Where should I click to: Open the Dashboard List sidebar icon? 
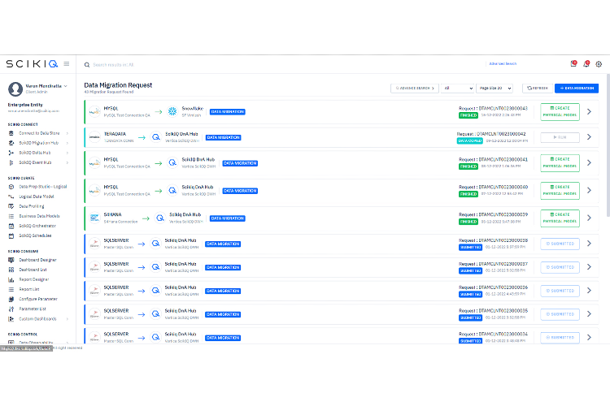[x=11, y=270]
